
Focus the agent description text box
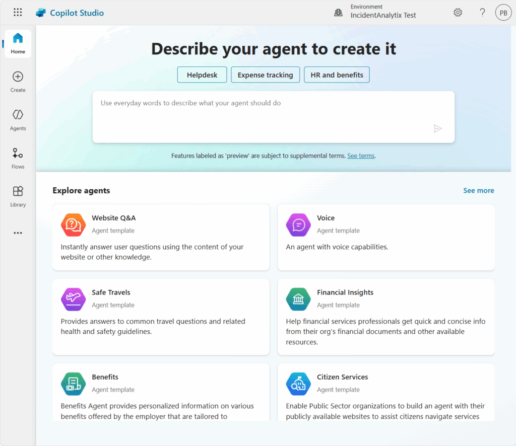point(274,117)
